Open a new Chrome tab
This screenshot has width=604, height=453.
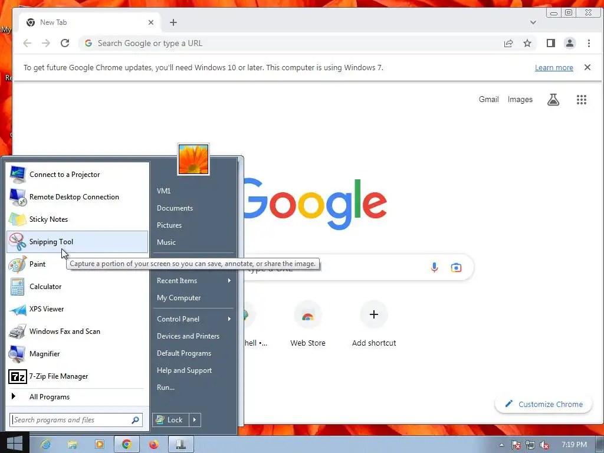coord(173,22)
